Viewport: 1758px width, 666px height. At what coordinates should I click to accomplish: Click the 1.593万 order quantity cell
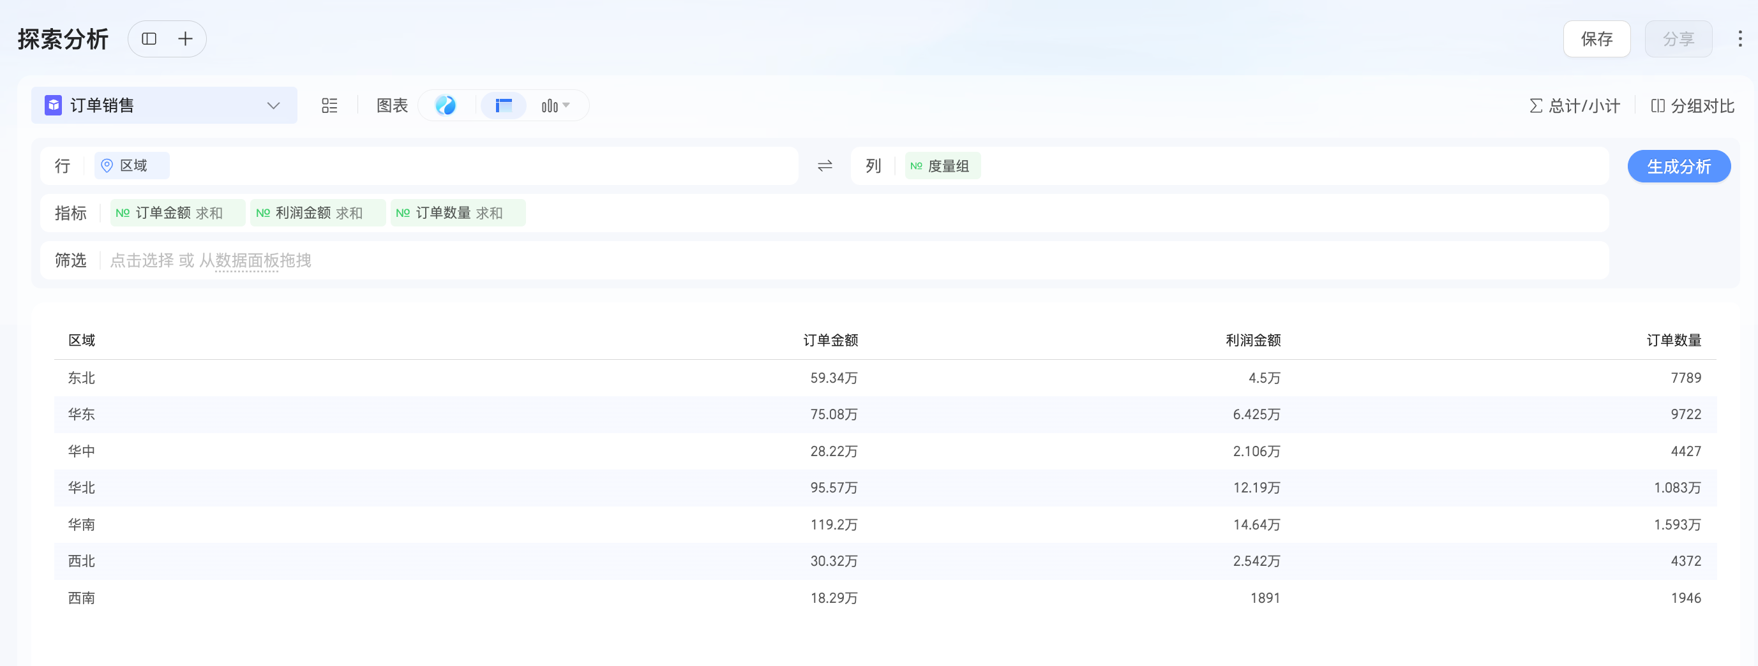[1678, 525]
